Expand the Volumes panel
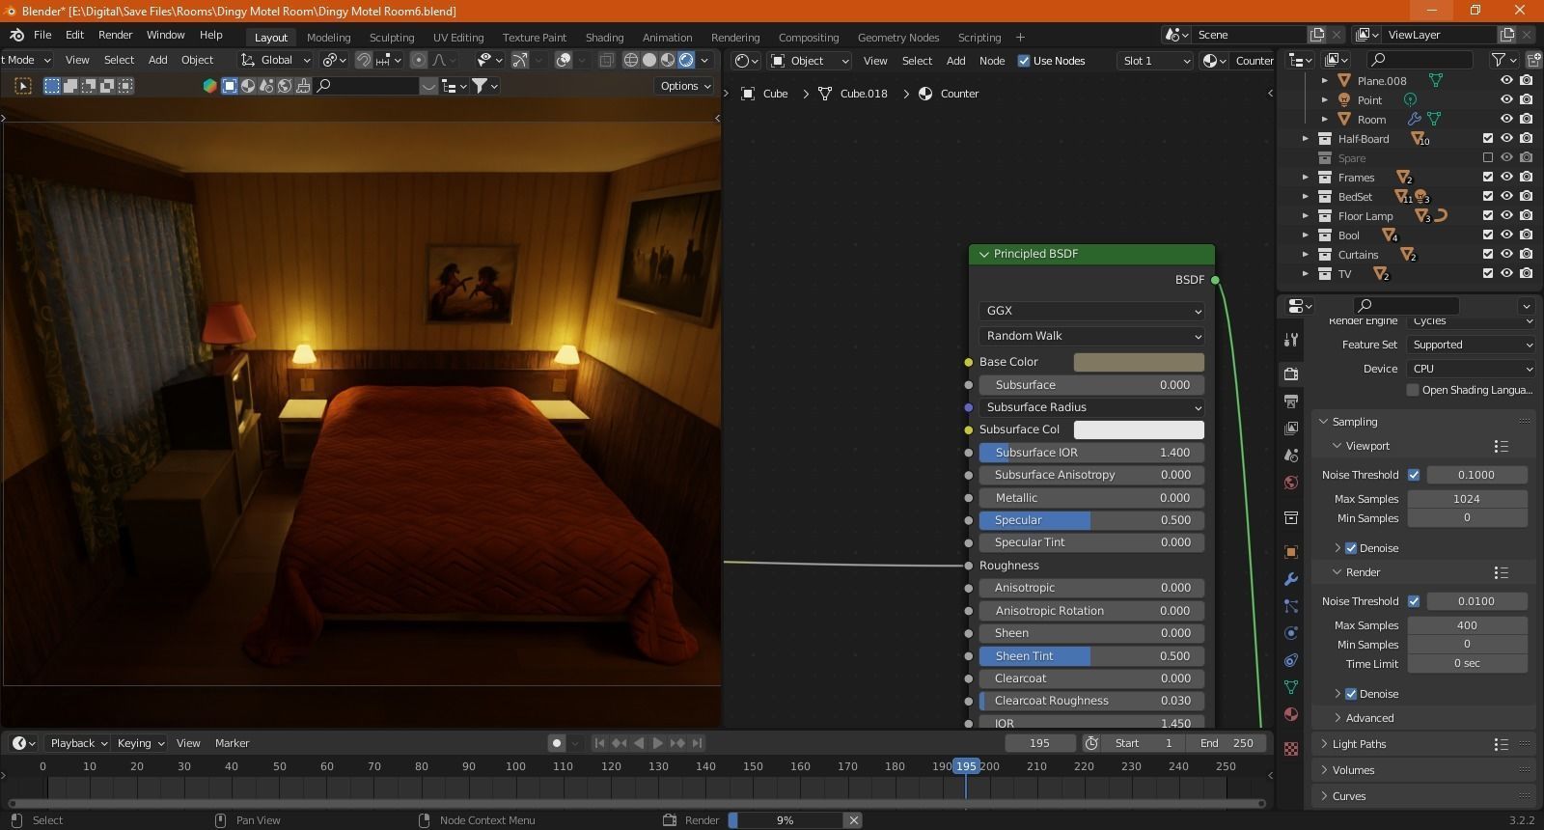1544x830 pixels. 1353,770
